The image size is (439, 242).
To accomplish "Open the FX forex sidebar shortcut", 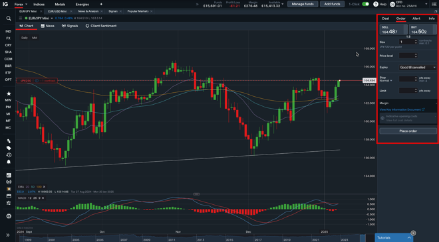I will coord(9,38).
